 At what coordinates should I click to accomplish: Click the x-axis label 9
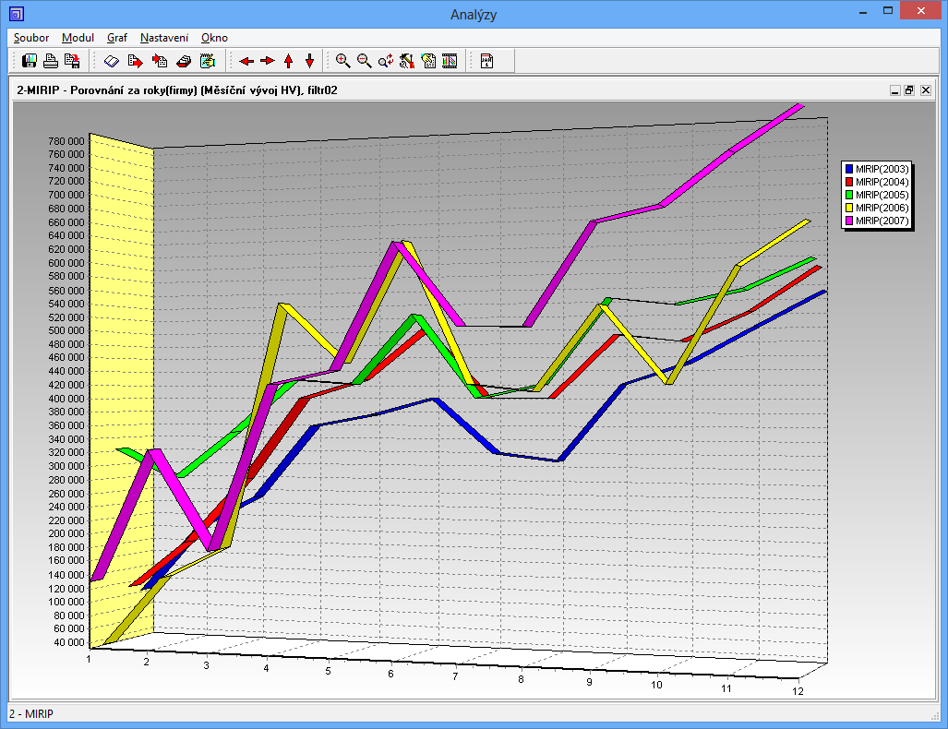point(589,682)
